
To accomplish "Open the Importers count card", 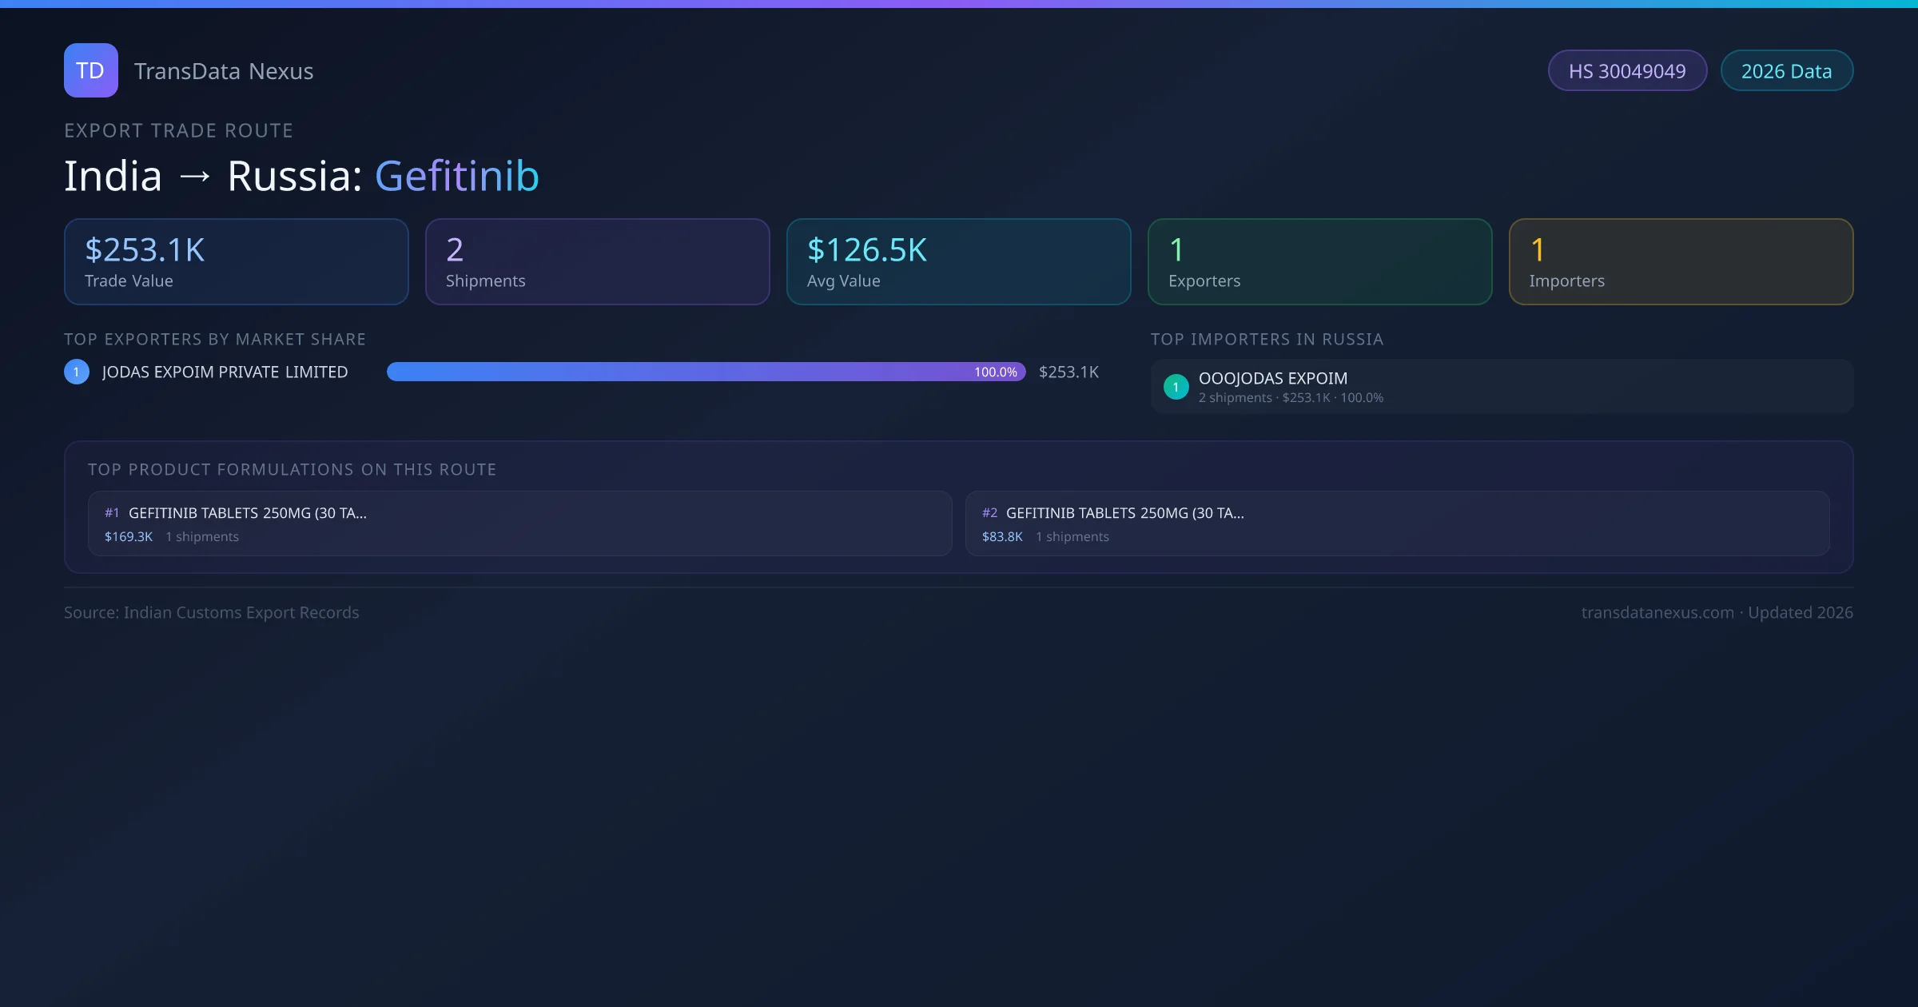I will click(1681, 262).
